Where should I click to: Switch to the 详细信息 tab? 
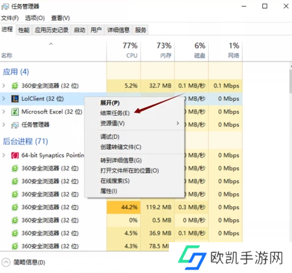(118, 30)
